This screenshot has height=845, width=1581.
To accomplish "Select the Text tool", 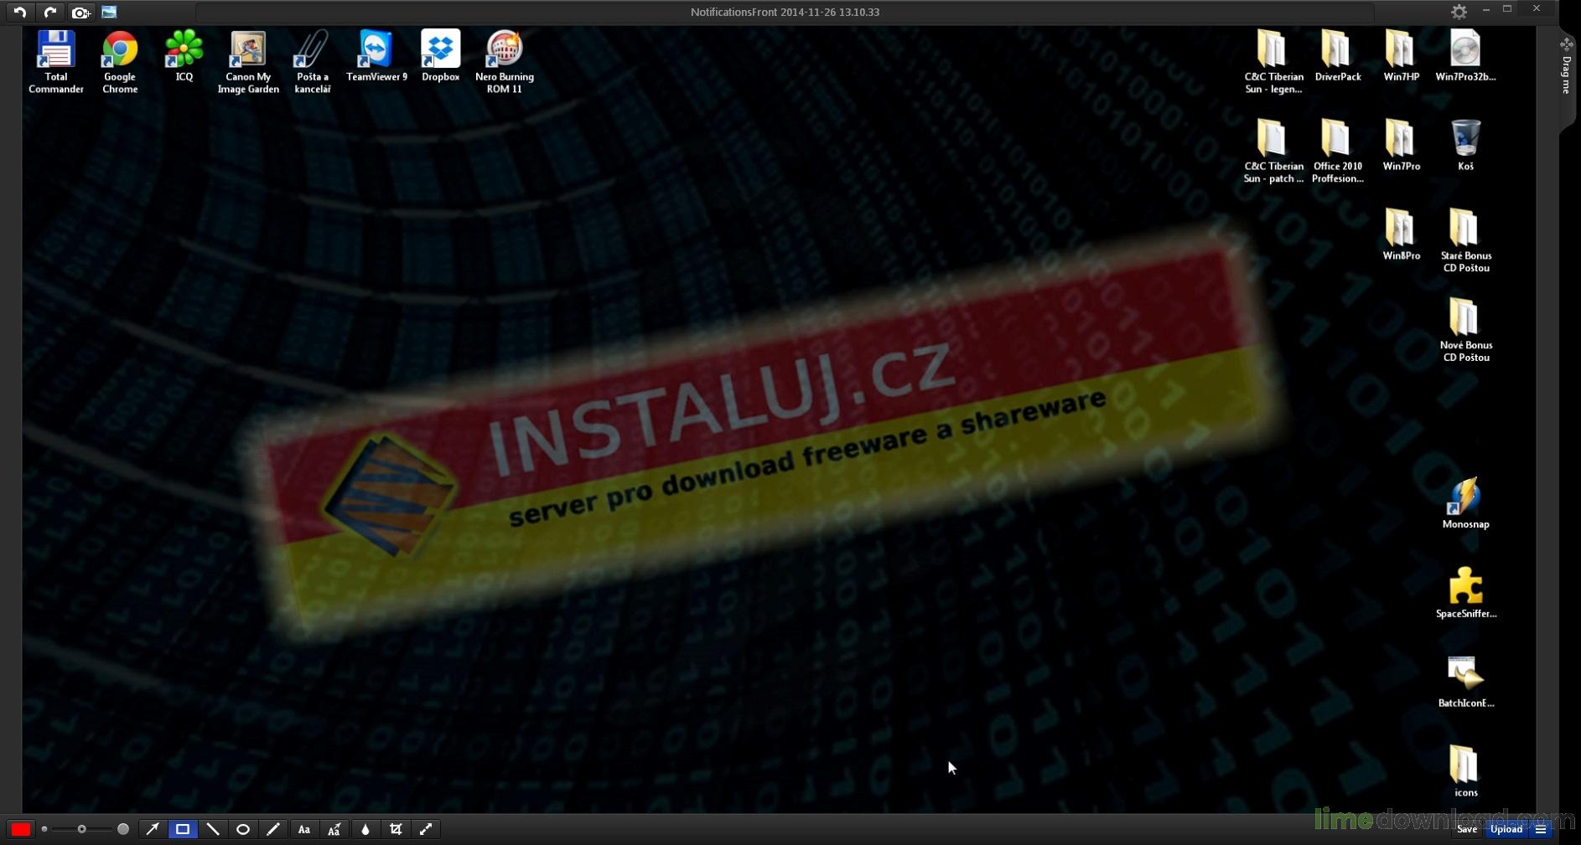I will click(x=304, y=829).
